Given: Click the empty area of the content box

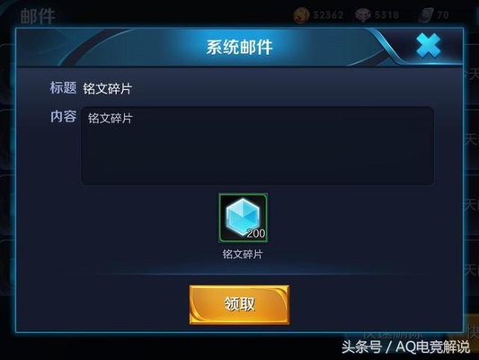Looking at the screenshot, I should pos(258,153).
